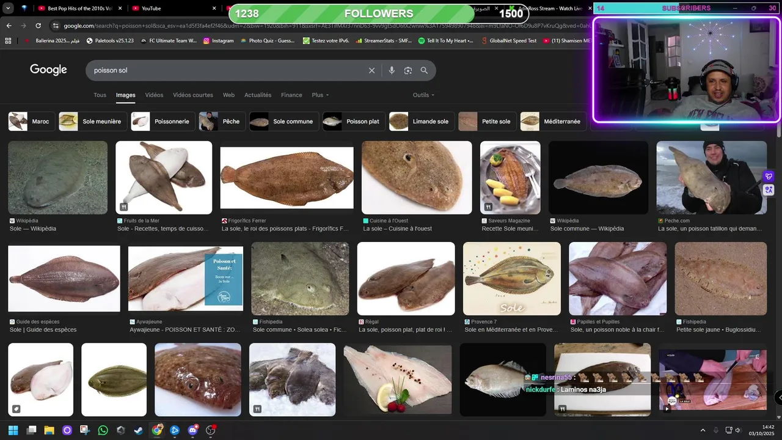Open the Paletools v25.1.23 bookmark
The image size is (782, 440).
point(110,41)
